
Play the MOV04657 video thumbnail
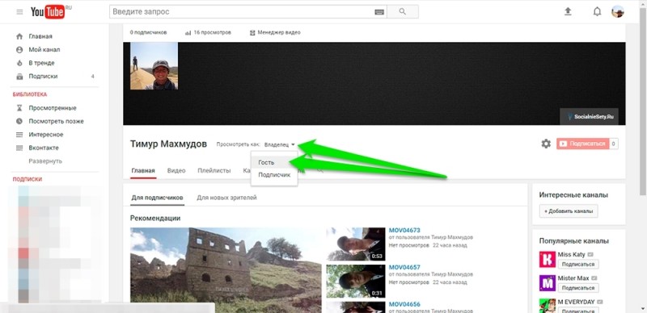click(356, 281)
